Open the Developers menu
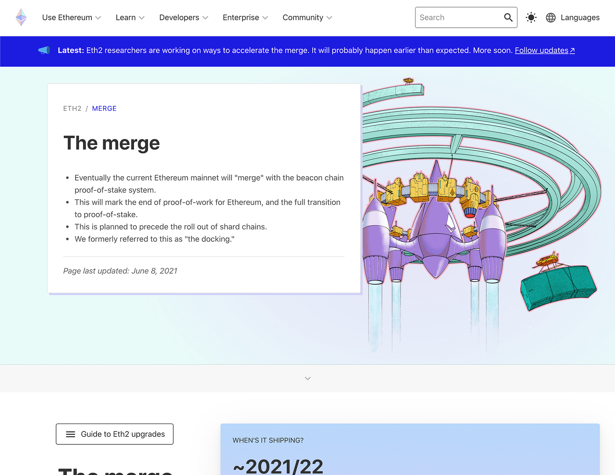 (184, 18)
